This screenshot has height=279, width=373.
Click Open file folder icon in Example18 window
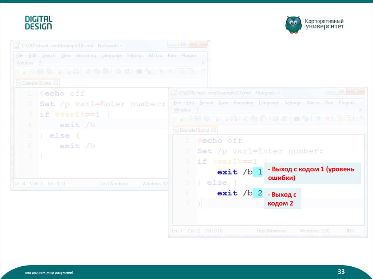point(31,71)
